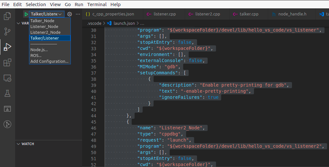Click the "cppdbg" type value

pyautogui.click(x=170, y=134)
